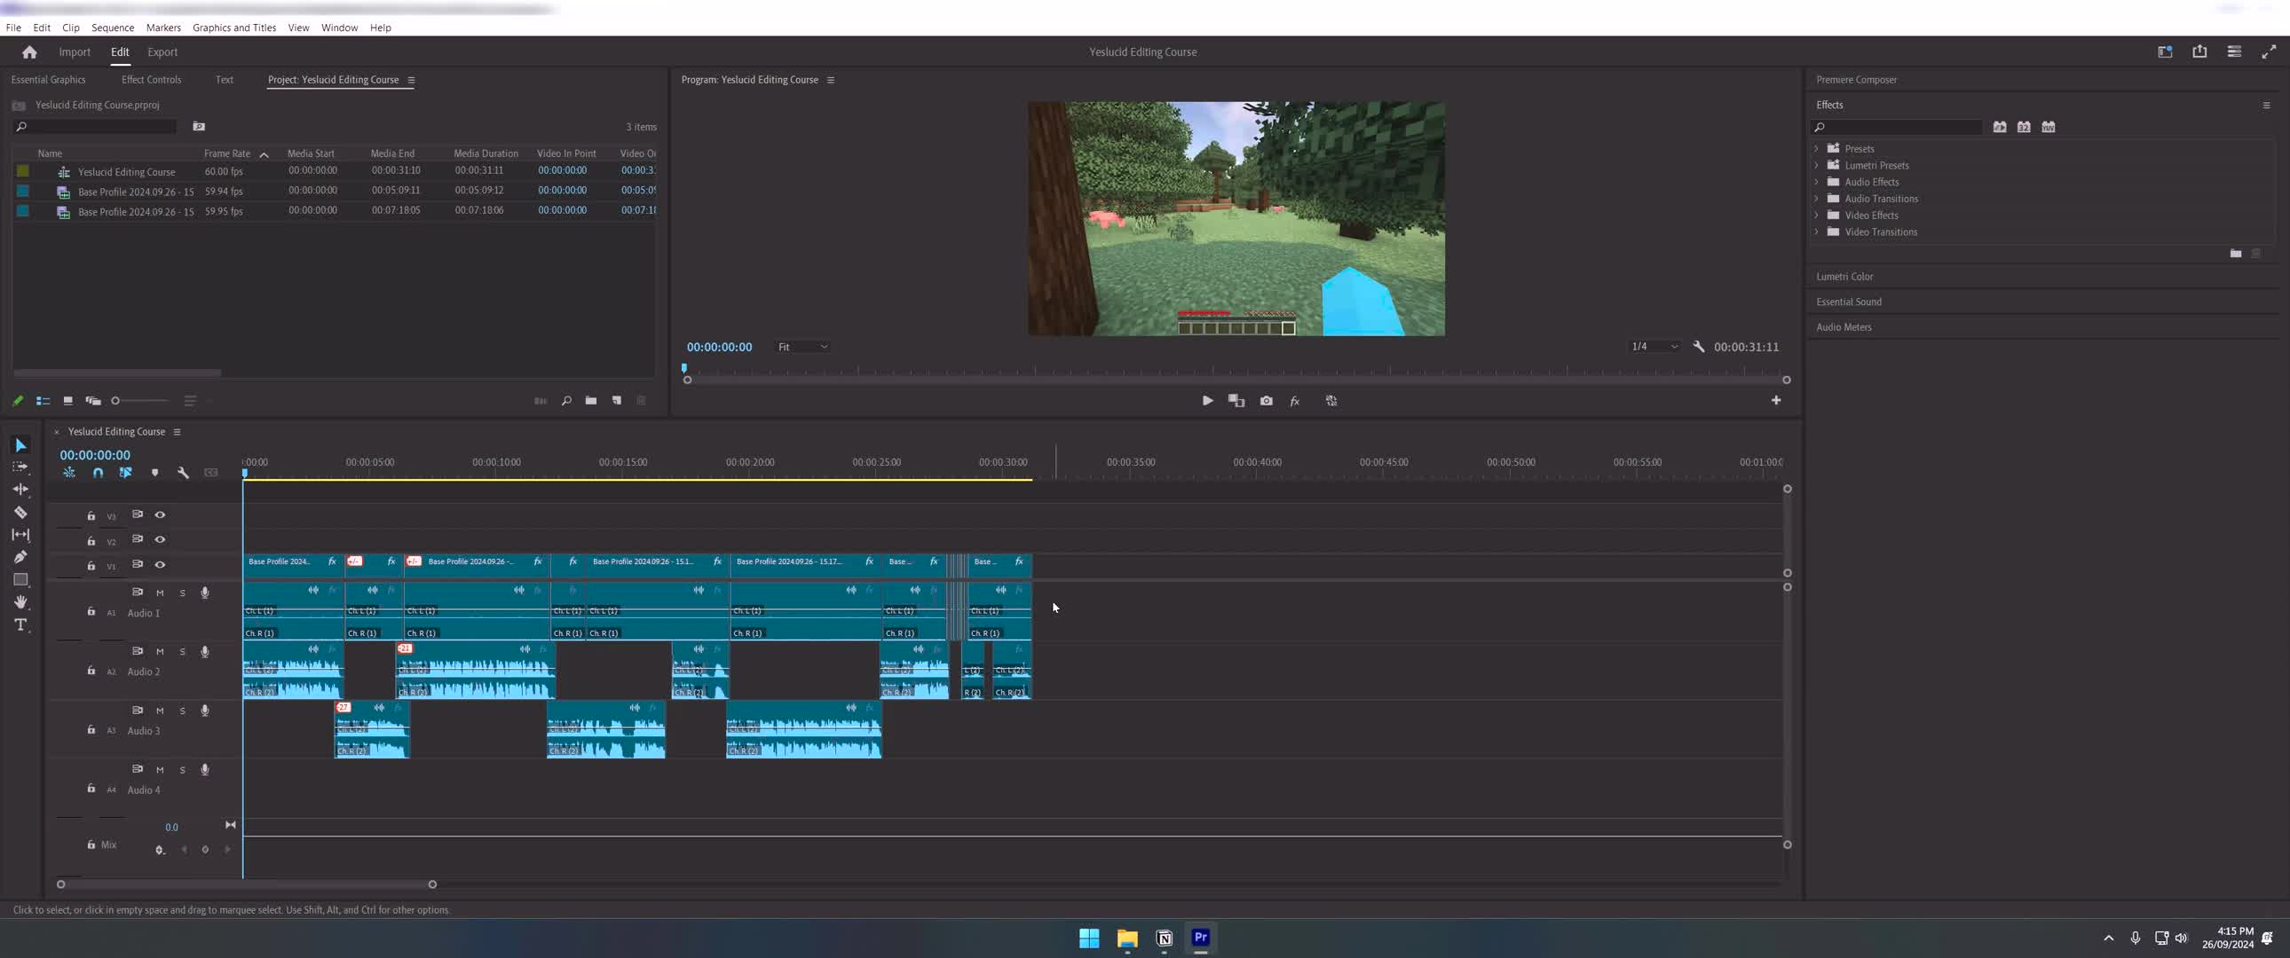The width and height of the screenshot is (2290, 958).
Task: Click the Home icon
Action: pos(29,51)
